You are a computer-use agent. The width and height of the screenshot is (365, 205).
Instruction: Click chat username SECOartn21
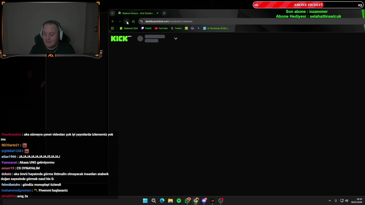pos(10,145)
